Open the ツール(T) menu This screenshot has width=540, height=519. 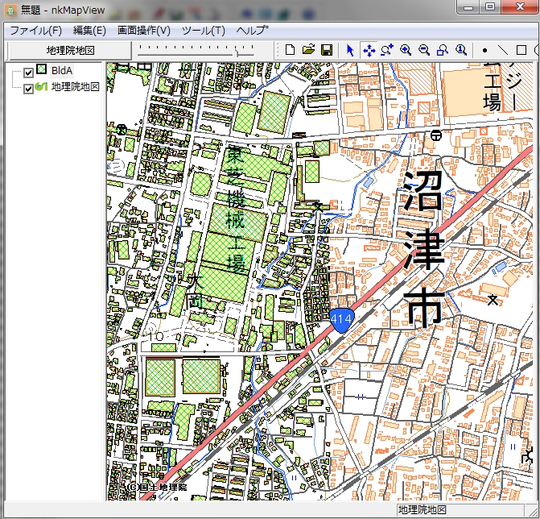[x=204, y=31]
